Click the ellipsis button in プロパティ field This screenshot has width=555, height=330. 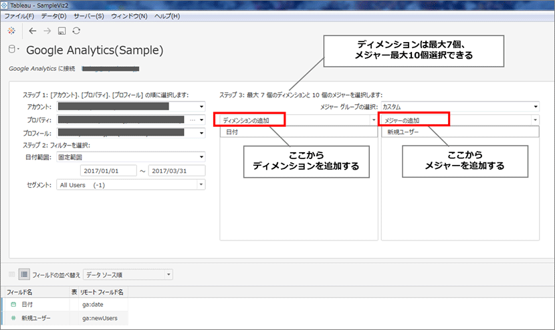click(x=192, y=120)
